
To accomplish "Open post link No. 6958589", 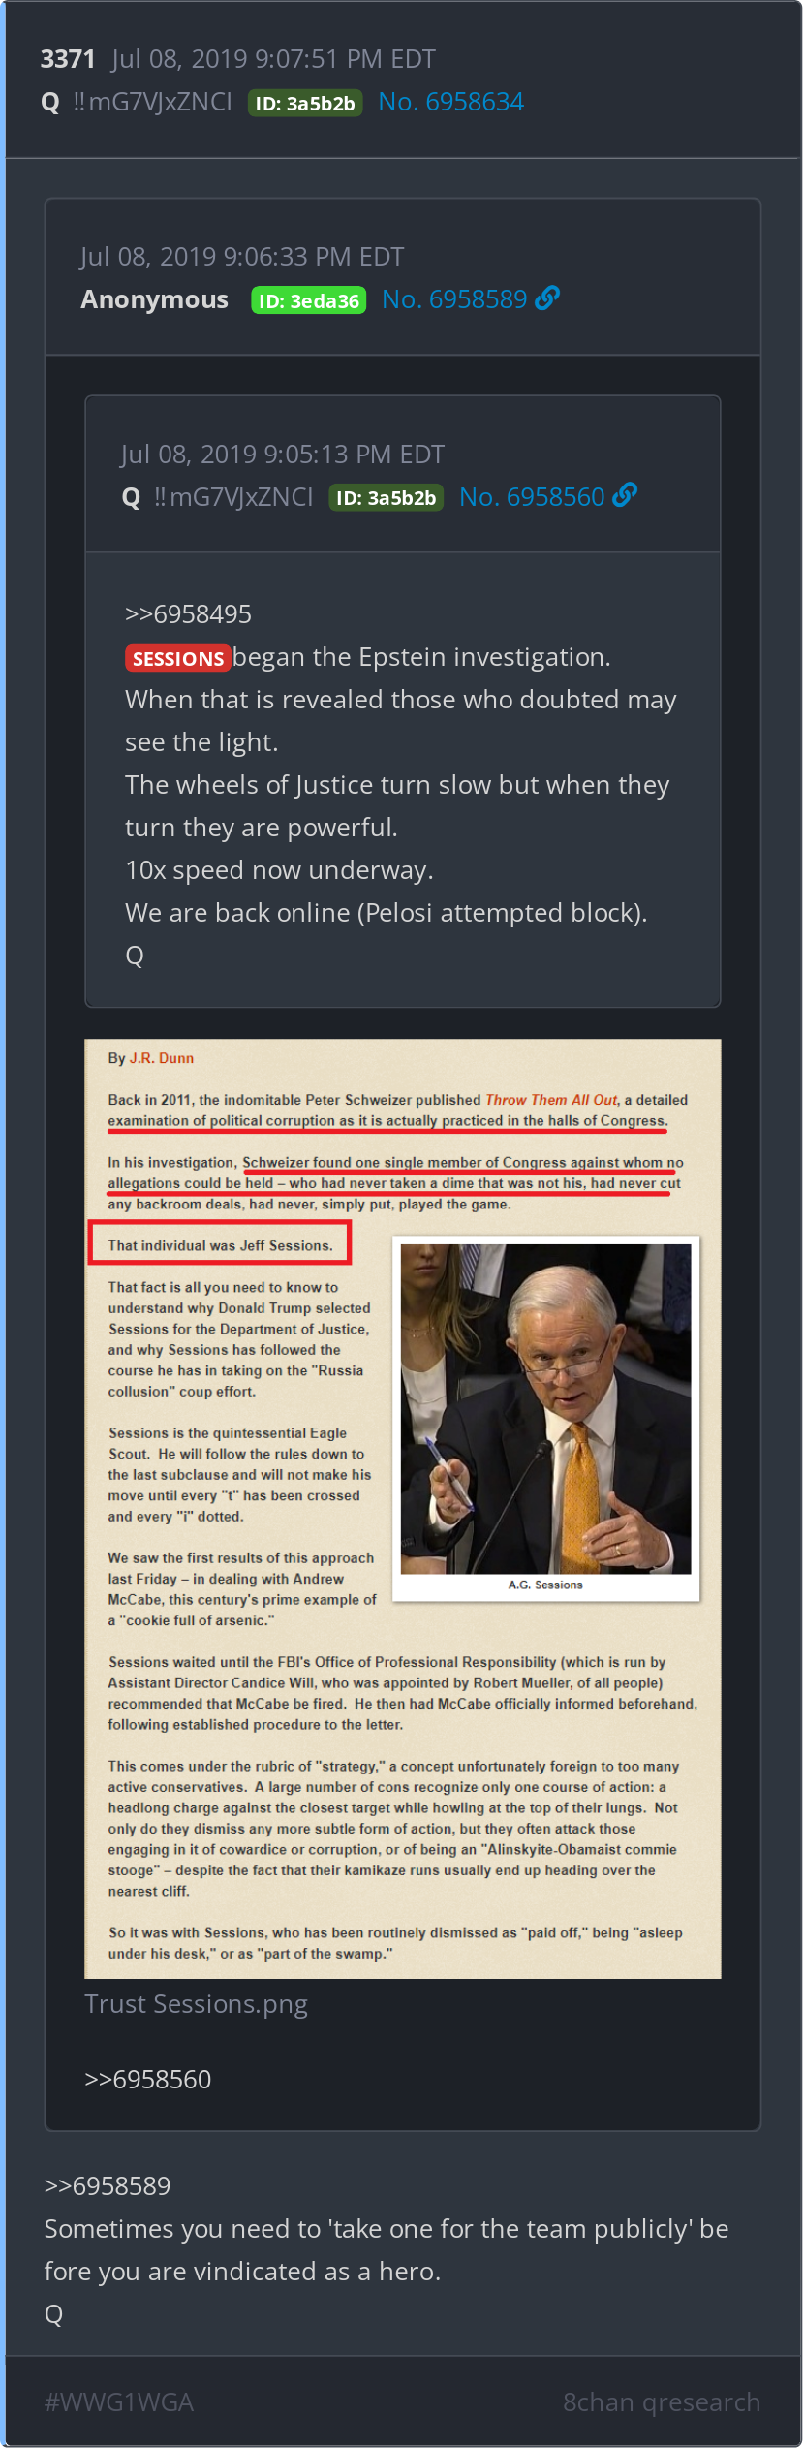I will click(454, 299).
